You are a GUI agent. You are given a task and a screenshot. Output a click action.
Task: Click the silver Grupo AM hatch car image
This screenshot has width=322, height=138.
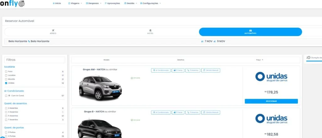100,88
